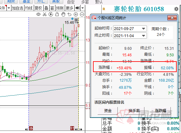Click 阴线 count 7个
The image size is (181, 133).
pyautogui.click(x=171, y=93)
